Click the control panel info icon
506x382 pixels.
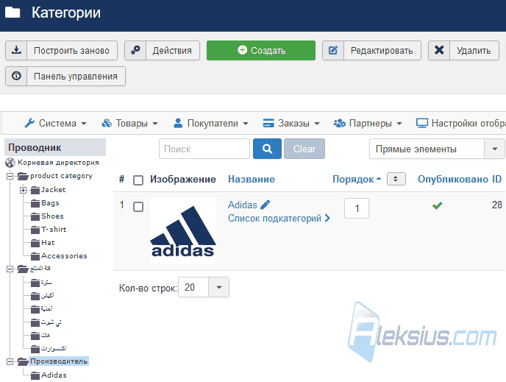coord(16,76)
